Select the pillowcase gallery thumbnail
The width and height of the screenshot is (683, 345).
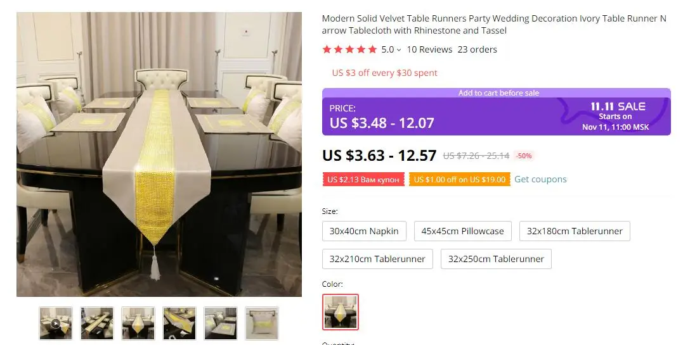[x=262, y=323]
